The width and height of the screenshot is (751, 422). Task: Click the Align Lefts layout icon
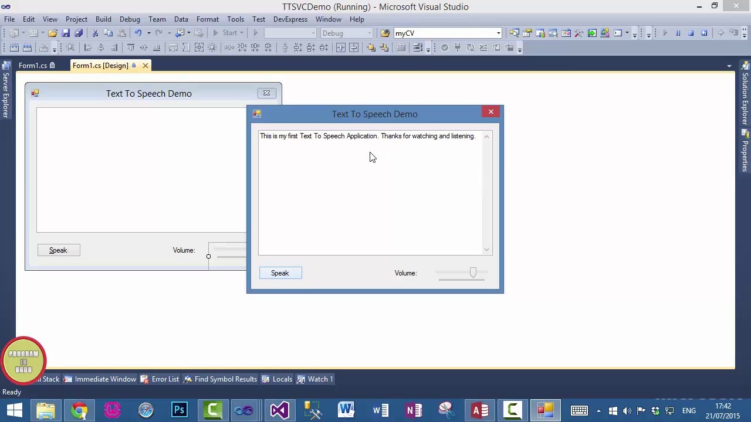pyautogui.click(x=87, y=47)
